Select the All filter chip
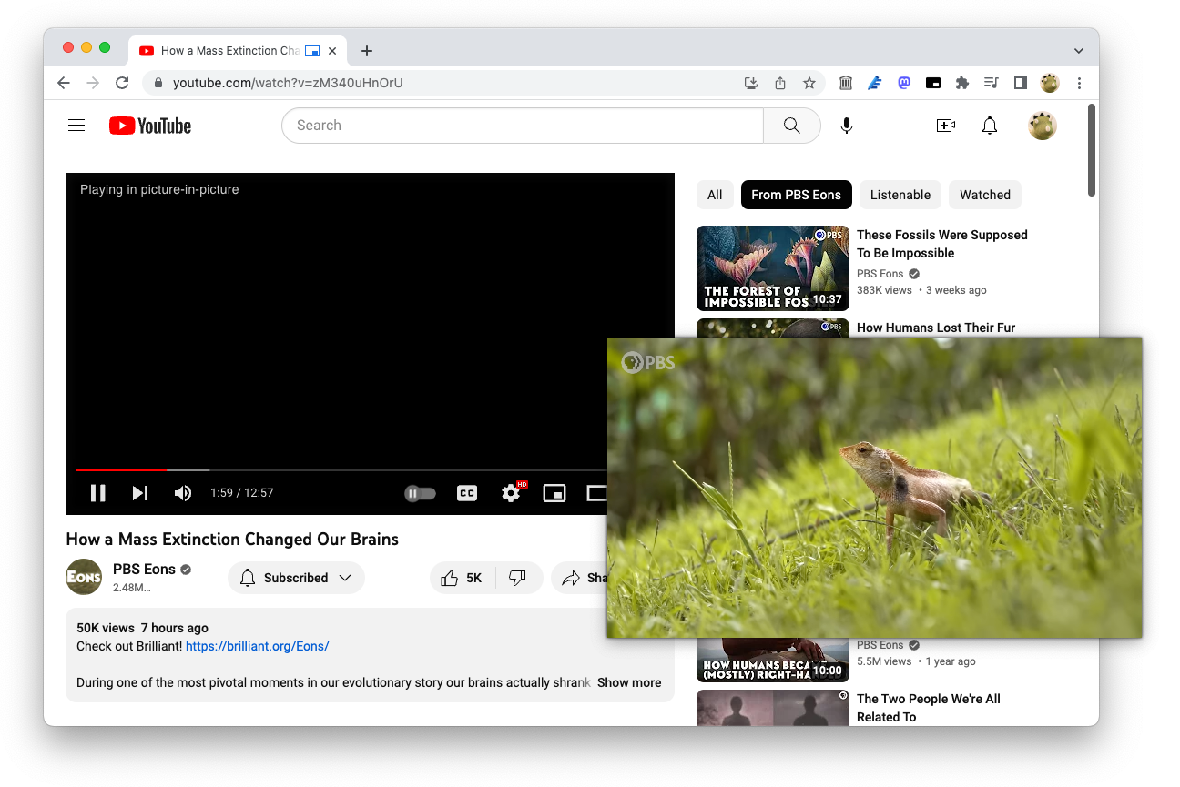Screen dimensions: 1180x787 click(715, 195)
